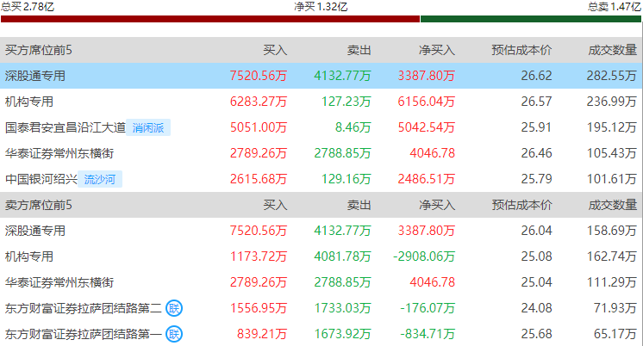The width and height of the screenshot is (643, 346).
Task: Select 国泰君安宜昌沿江大道 seat name
Action: coord(66,127)
